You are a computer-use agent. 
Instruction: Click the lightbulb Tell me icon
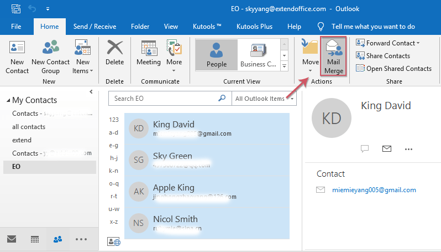click(321, 27)
